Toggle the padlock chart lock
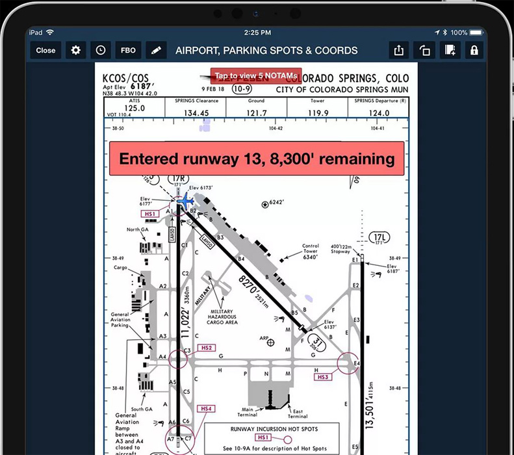Image resolution: width=514 pixels, height=455 pixels. (474, 50)
